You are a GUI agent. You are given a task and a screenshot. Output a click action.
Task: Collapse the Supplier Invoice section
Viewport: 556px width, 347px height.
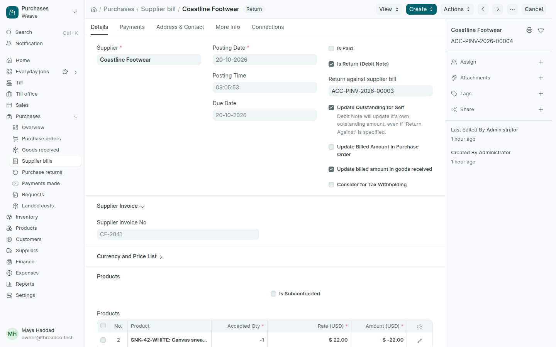pos(121,206)
